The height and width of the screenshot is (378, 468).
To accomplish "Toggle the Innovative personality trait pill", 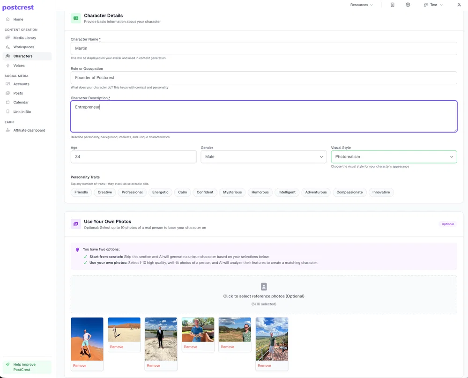I will 381,192.
